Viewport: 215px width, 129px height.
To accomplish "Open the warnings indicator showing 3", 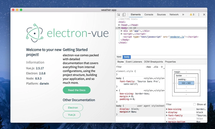I will click(192, 15).
